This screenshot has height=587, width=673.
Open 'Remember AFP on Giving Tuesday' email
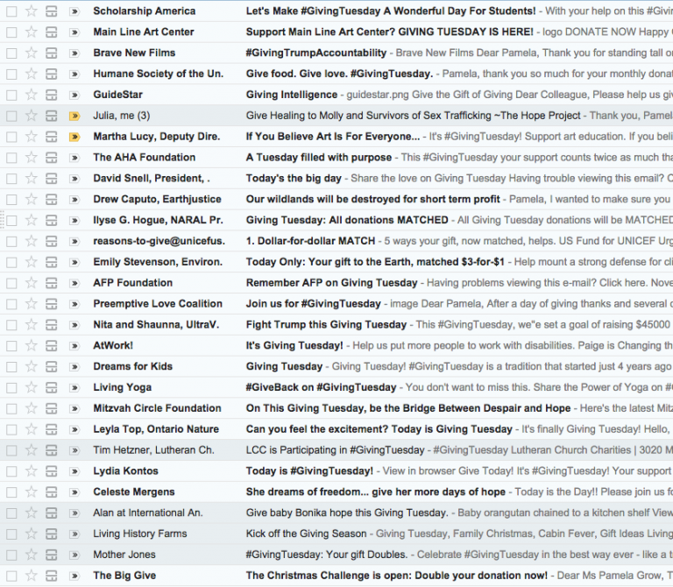(x=331, y=283)
